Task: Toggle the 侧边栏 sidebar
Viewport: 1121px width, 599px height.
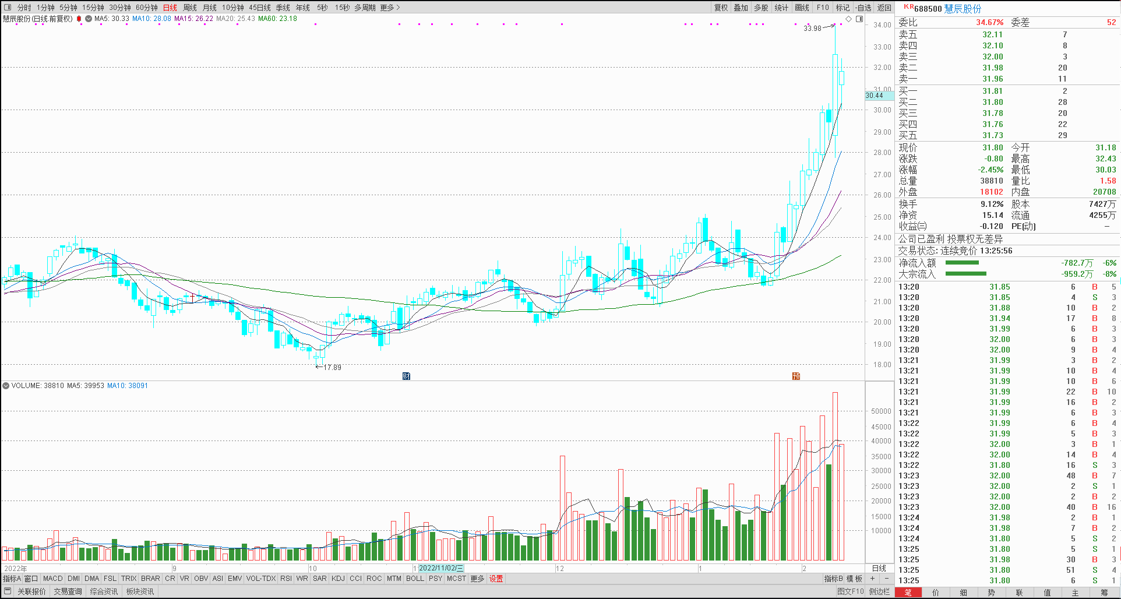Action: pyautogui.click(x=880, y=591)
